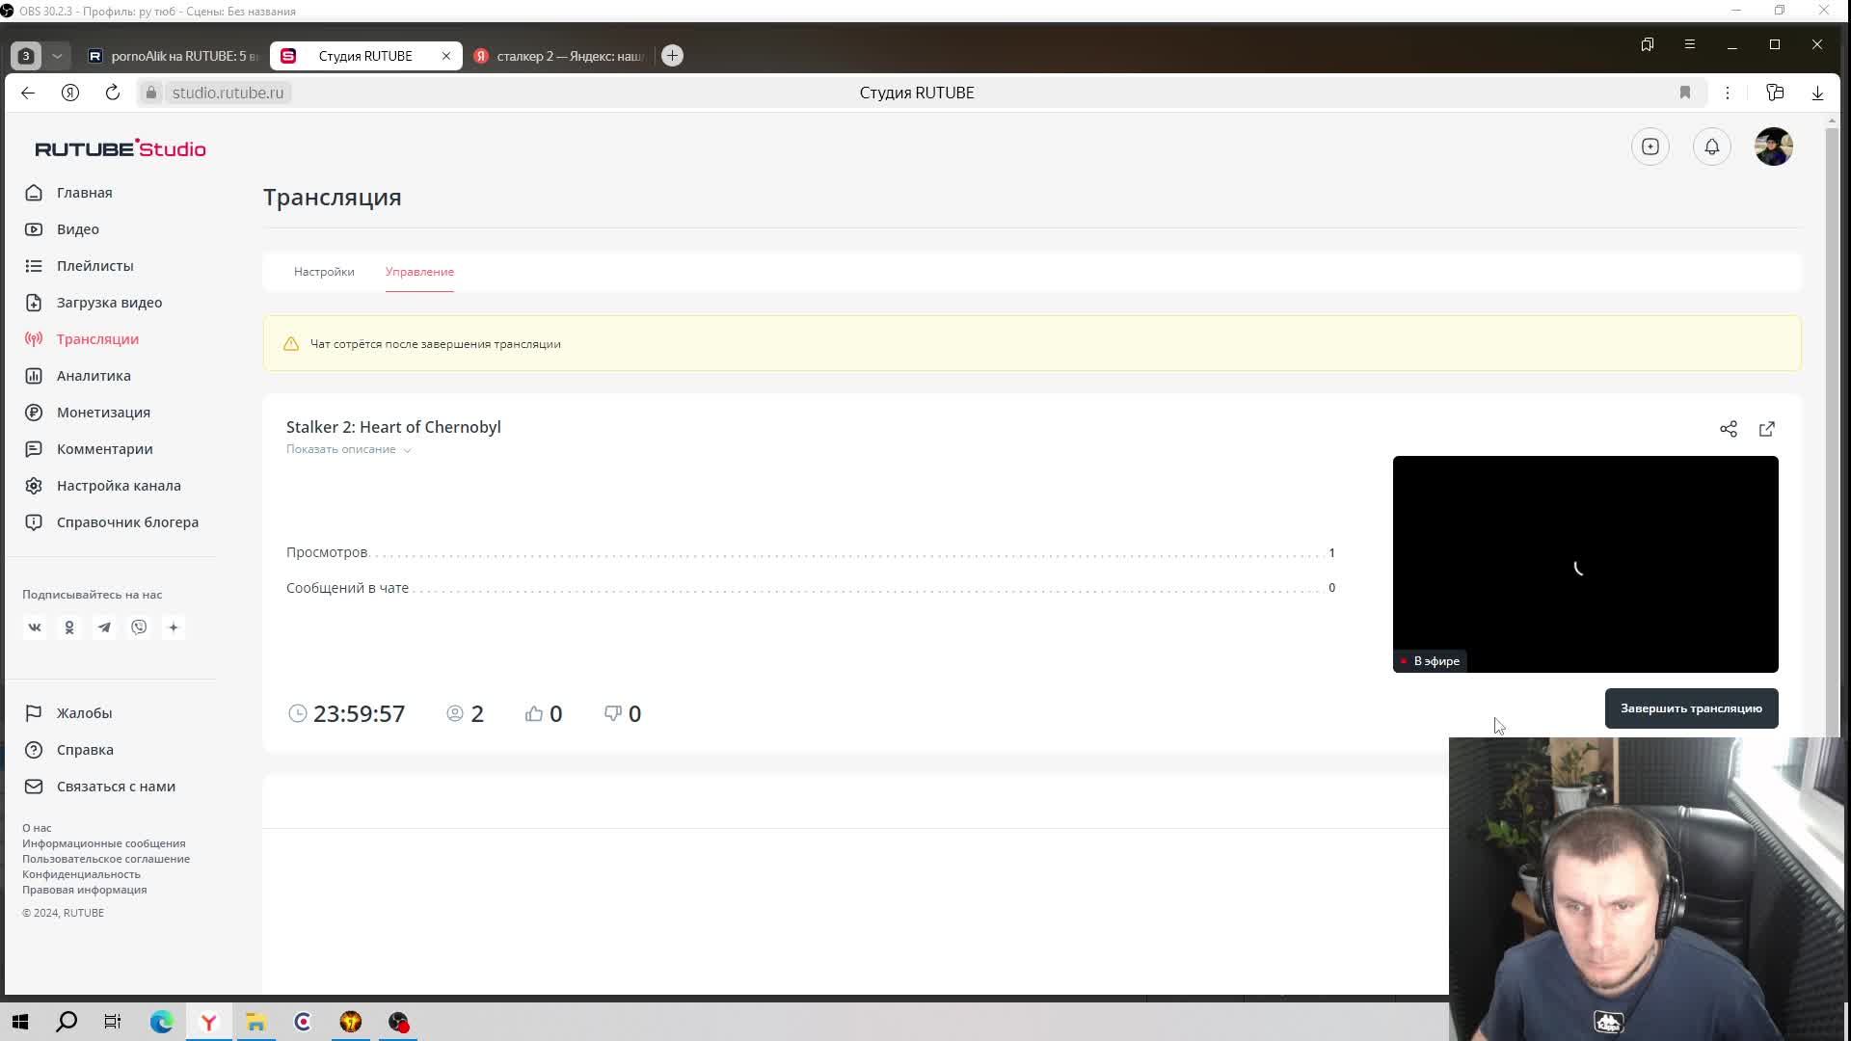Click the tab count badge showing 3

tap(27, 56)
